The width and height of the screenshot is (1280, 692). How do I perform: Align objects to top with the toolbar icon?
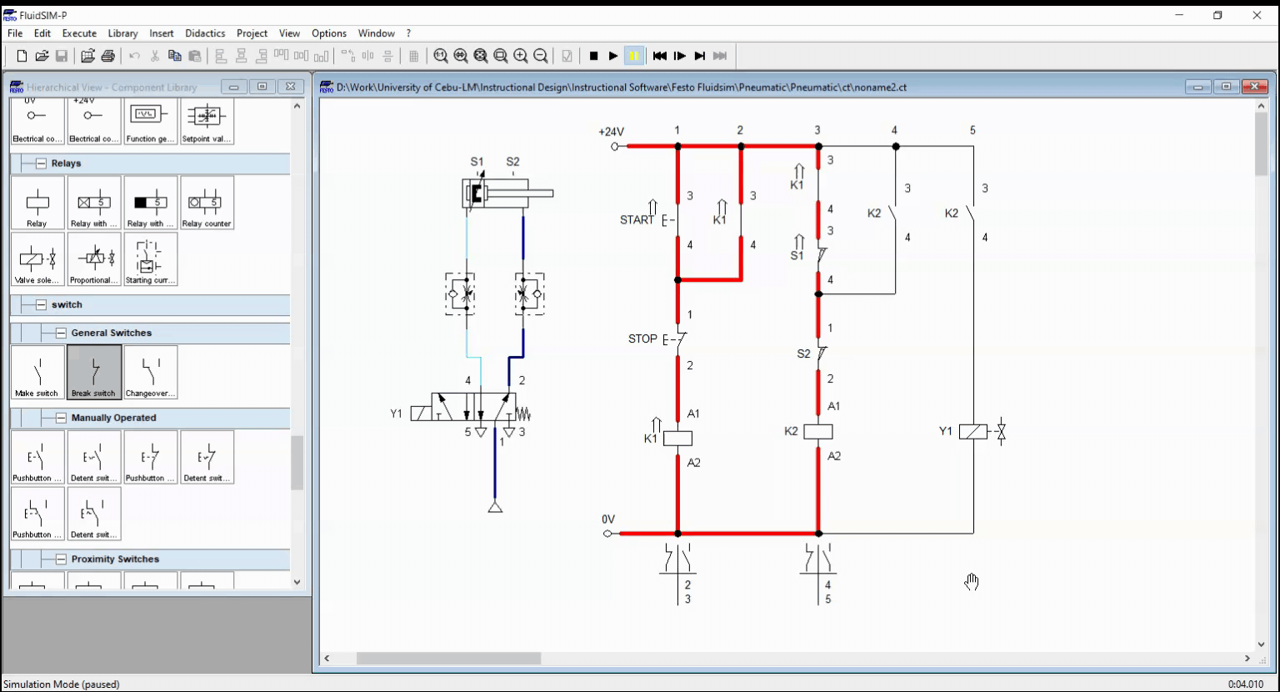(x=282, y=56)
